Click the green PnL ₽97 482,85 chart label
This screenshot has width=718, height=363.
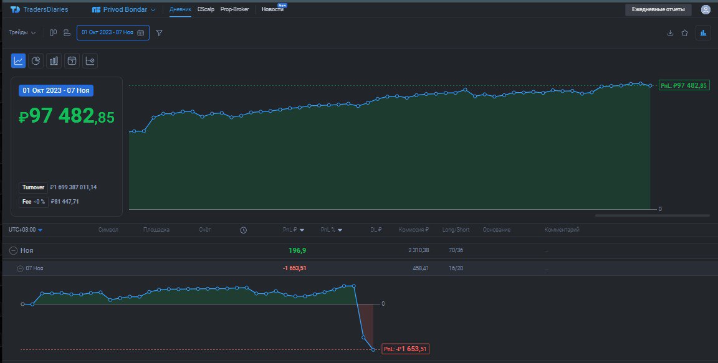[683, 85]
